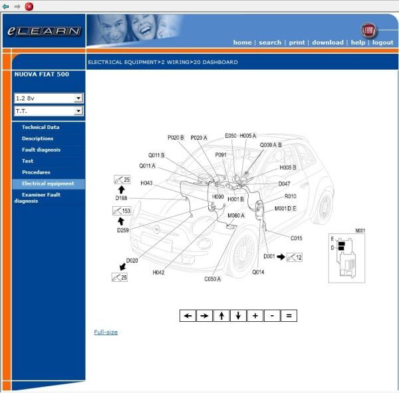Click component label P091
The height and width of the screenshot is (393, 399).
pos(221,155)
